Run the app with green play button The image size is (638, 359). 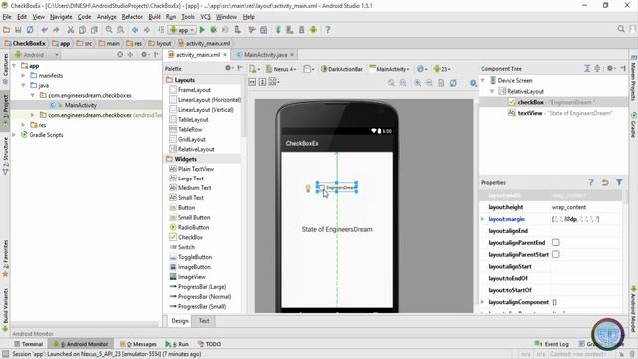click(202, 30)
